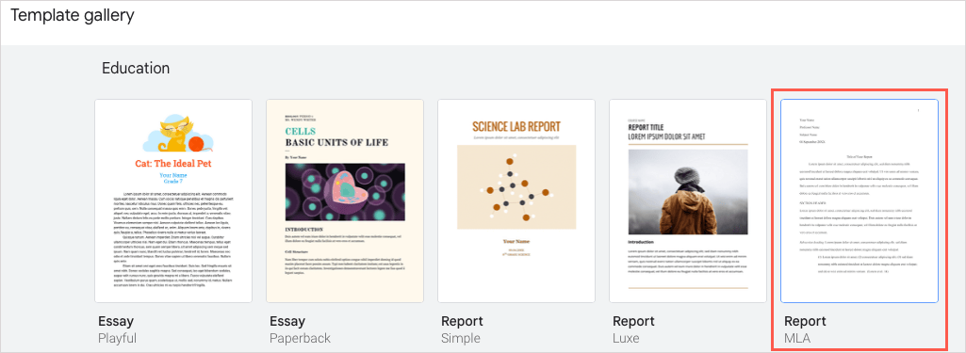Screen dimensions: 966x353
Task: Click the 'Education' section heading
Action: (136, 68)
